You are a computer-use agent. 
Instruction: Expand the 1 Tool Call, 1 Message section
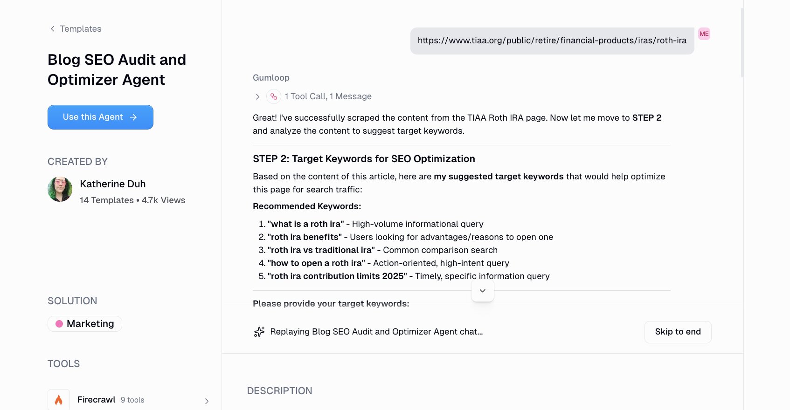click(257, 96)
